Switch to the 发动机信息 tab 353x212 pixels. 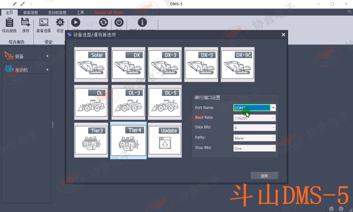pyautogui.click(x=57, y=13)
